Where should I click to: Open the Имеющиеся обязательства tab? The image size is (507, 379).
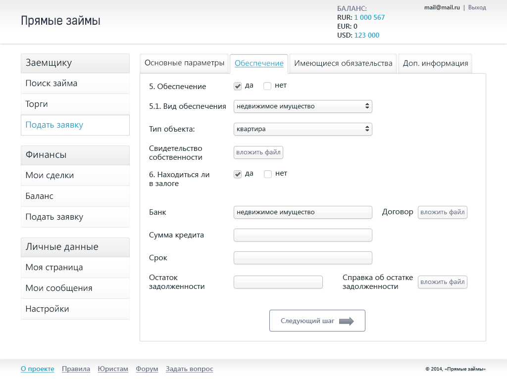[343, 63]
